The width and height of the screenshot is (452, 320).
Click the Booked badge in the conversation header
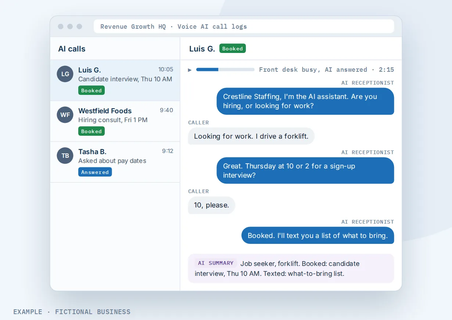tap(233, 49)
